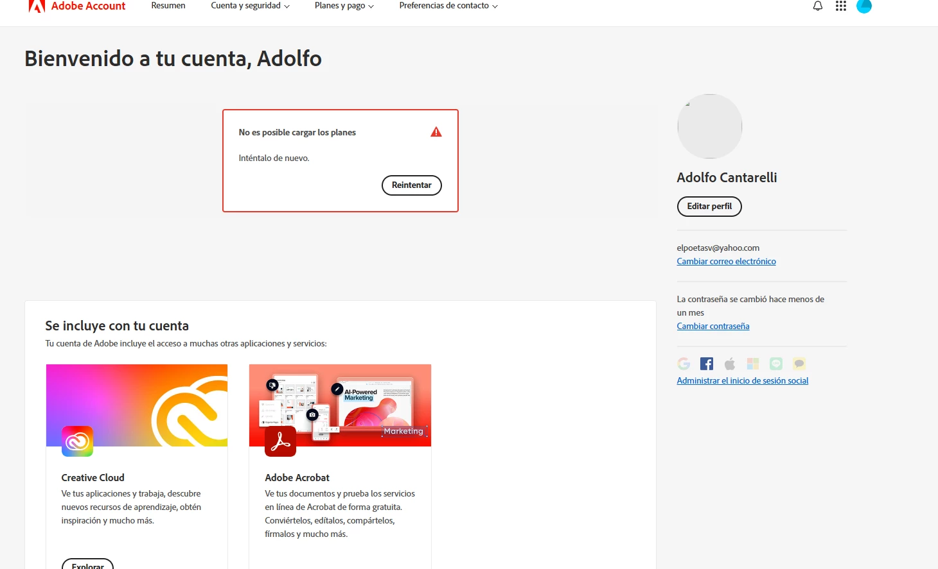The image size is (938, 569).
Task: Click the Editar perfil button
Action: pos(709,207)
